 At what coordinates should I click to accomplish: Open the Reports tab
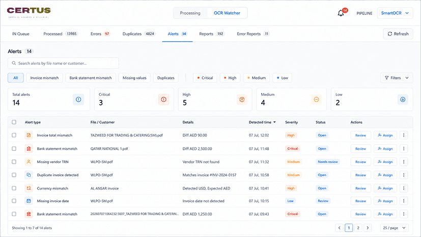click(x=212, y=34)
